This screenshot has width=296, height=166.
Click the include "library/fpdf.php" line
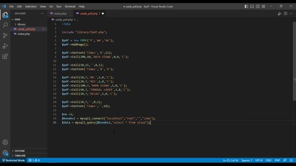point(84,32)
